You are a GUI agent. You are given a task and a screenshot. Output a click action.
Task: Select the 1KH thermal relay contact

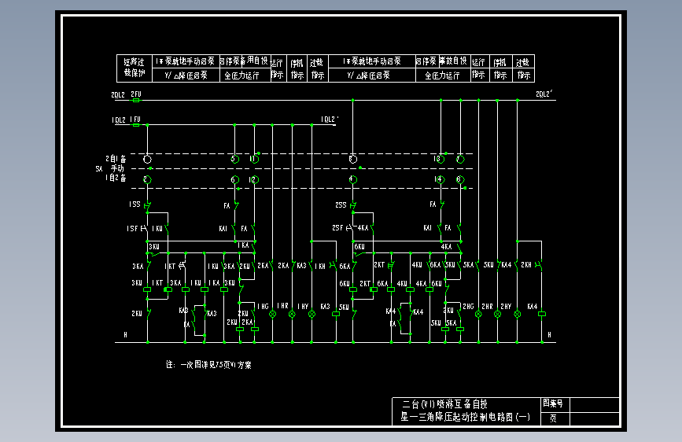point(334,265)
